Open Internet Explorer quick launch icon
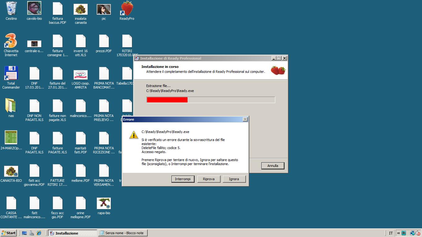 click(x=39, y=233)
